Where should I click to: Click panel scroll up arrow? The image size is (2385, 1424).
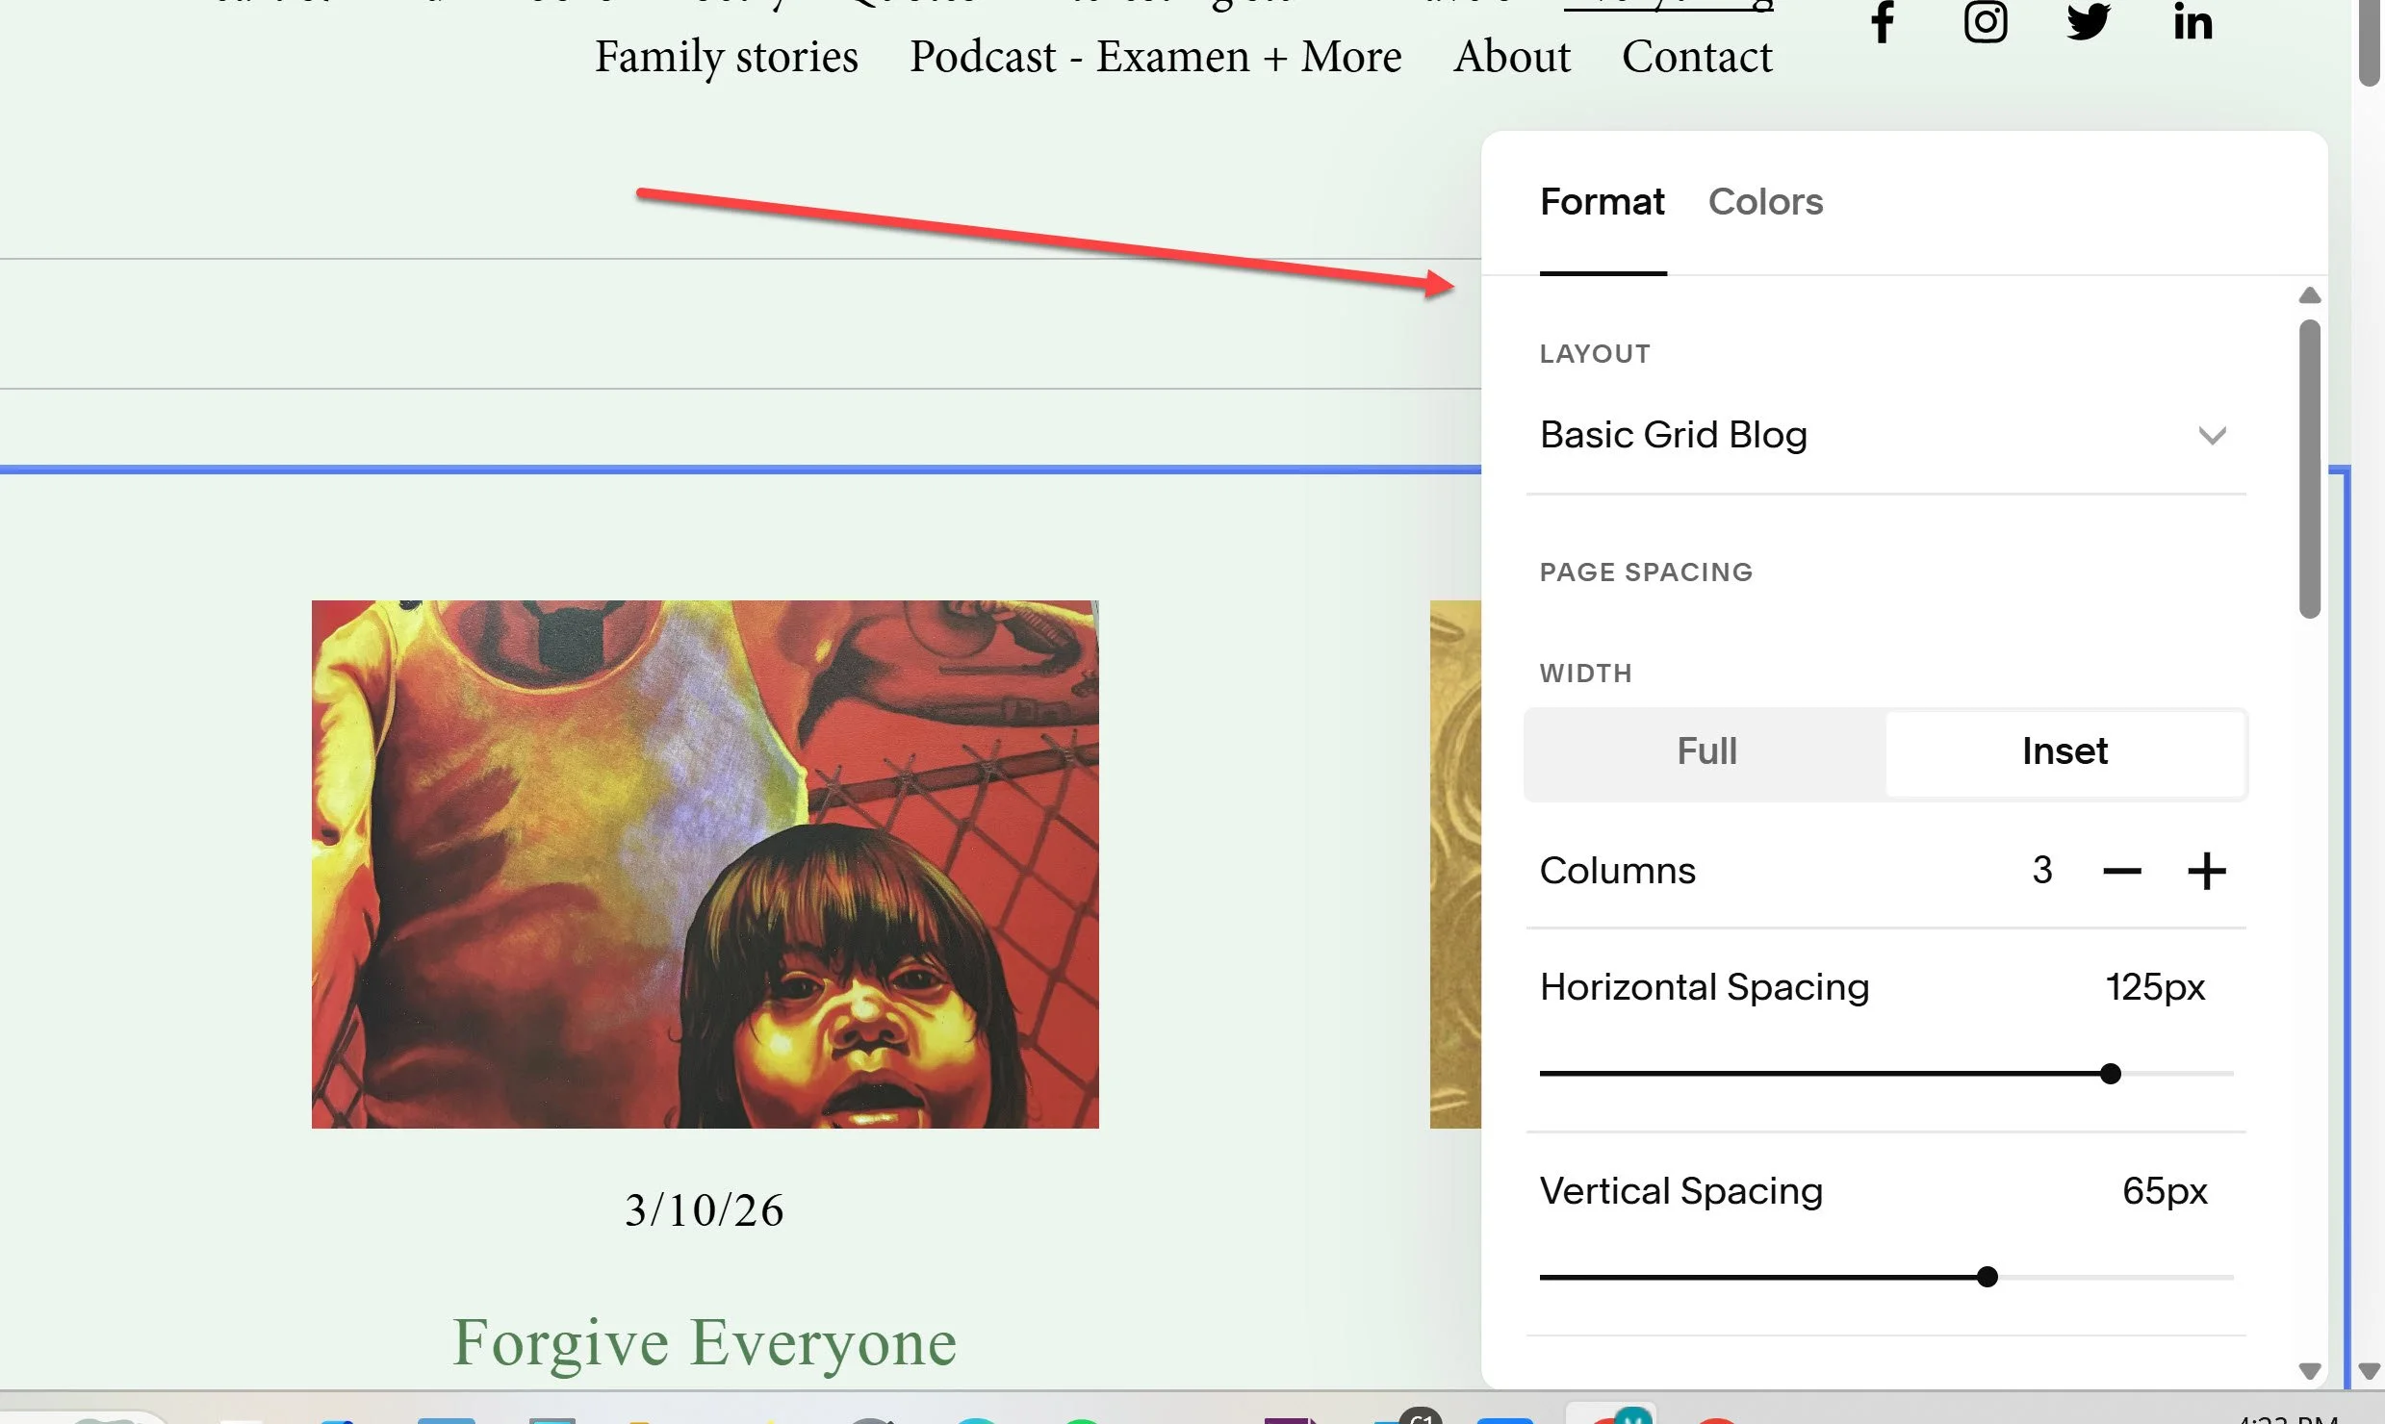click(x=2309, y=295)
